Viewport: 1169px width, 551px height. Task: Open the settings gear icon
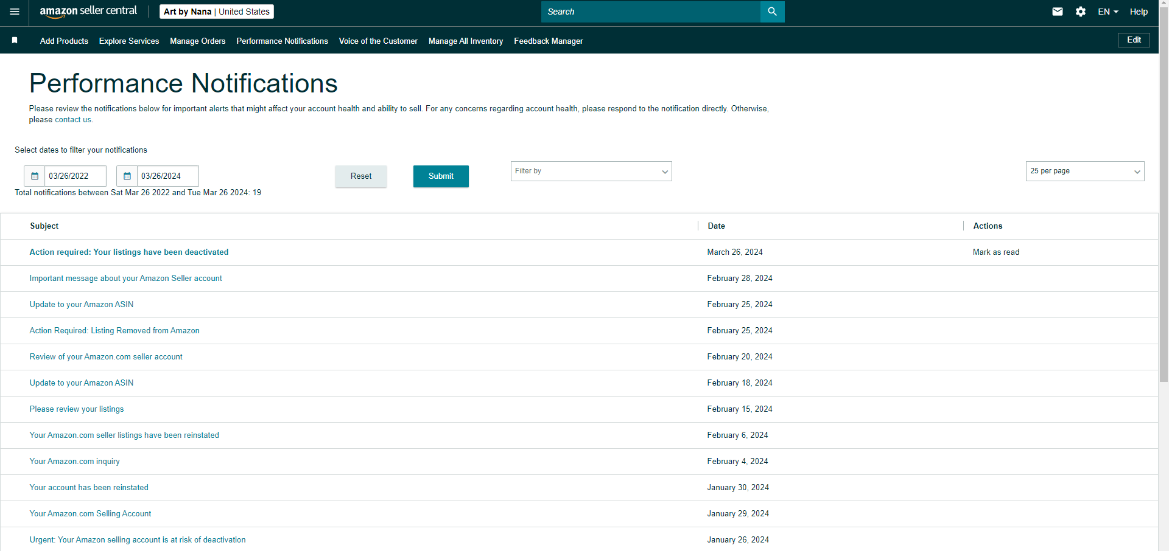(x=1081, y=12)
